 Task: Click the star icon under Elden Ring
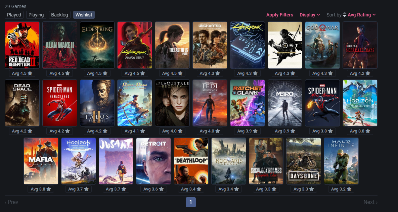[105, 73]
